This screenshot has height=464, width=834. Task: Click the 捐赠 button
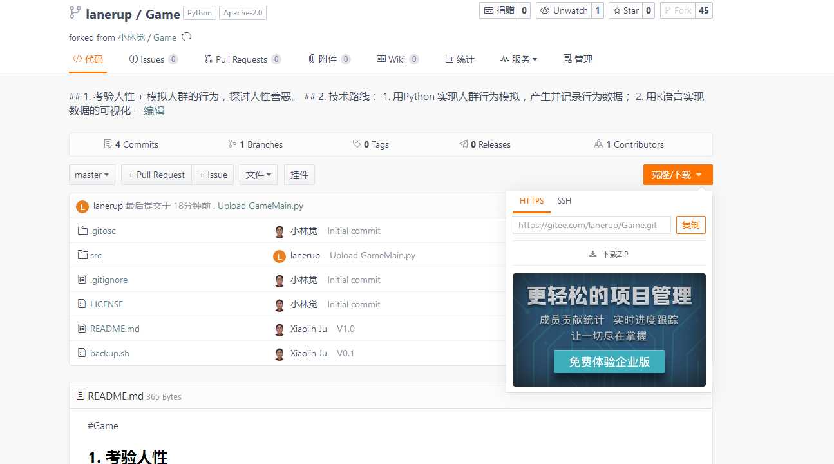[x=499, y=10]
